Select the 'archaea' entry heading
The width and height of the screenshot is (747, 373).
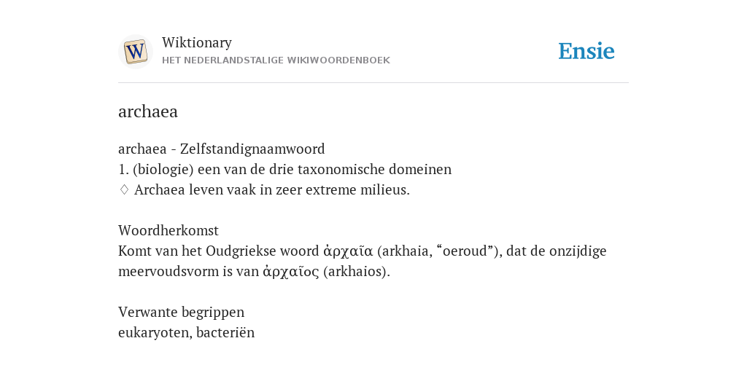coord(147,111)
